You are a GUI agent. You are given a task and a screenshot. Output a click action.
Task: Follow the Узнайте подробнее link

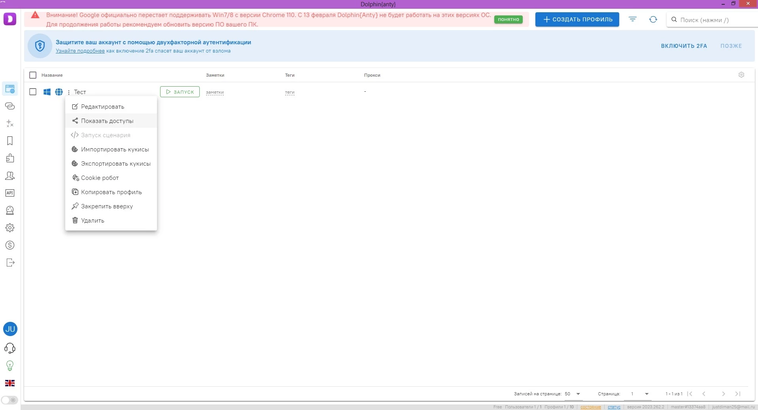tap(80, 51)
